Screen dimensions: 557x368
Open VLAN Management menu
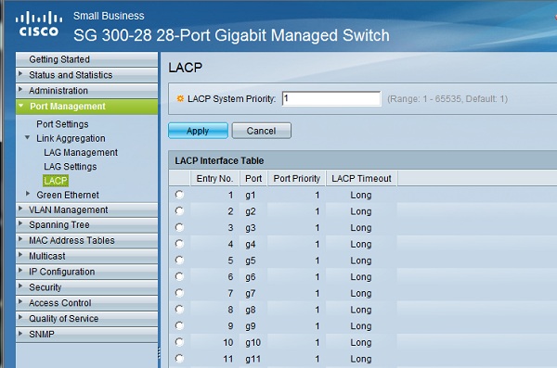86,209
